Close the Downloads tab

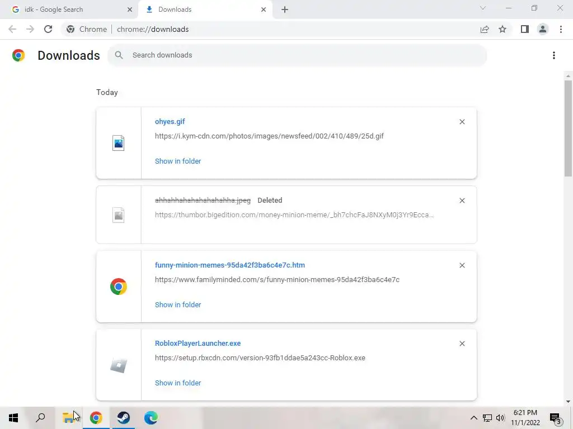[x=264, y=9]
